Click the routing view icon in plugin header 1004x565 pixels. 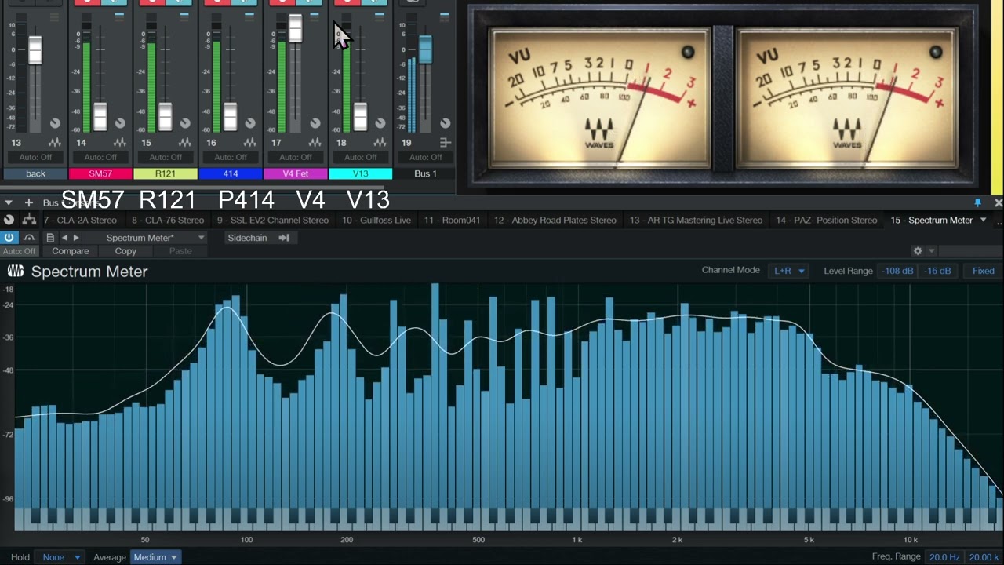point(29,220)
